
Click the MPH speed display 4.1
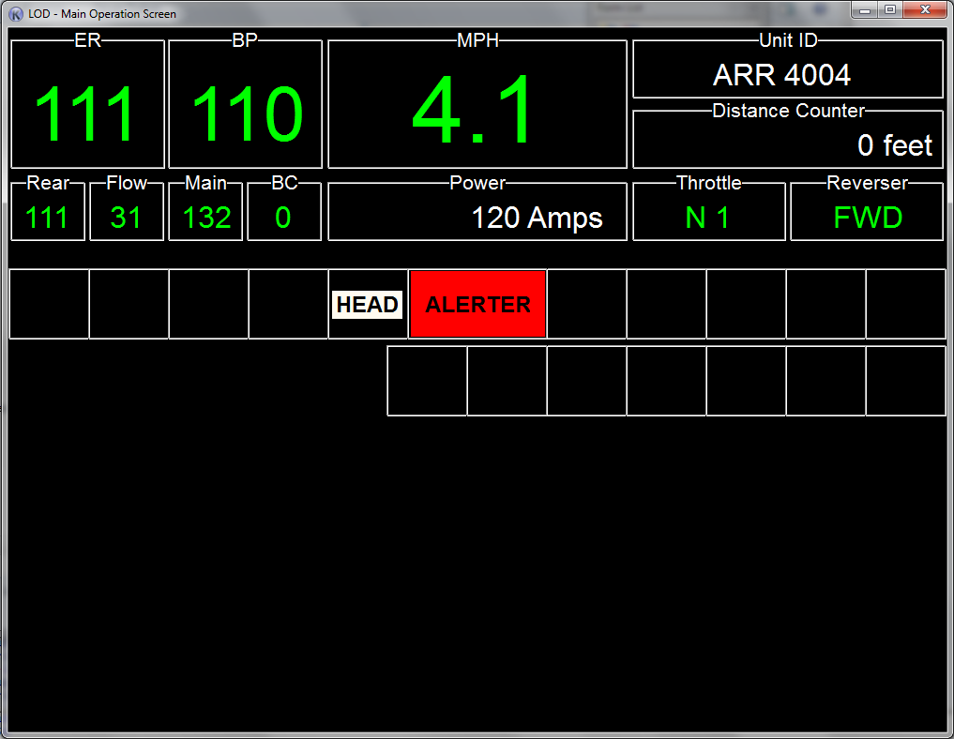(477, 111)
